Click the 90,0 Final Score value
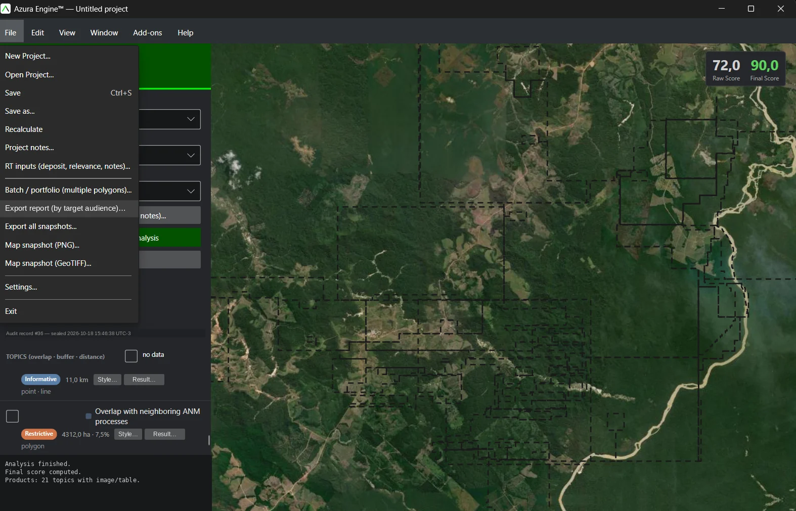Image resolution: width=796 pixels, height=511 pixels. (765, 65)
